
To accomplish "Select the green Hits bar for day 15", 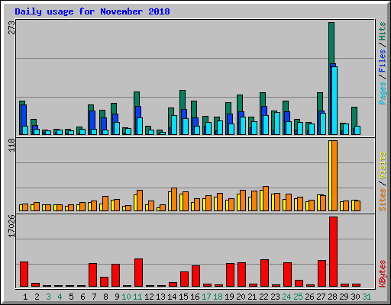I will 183,100.
